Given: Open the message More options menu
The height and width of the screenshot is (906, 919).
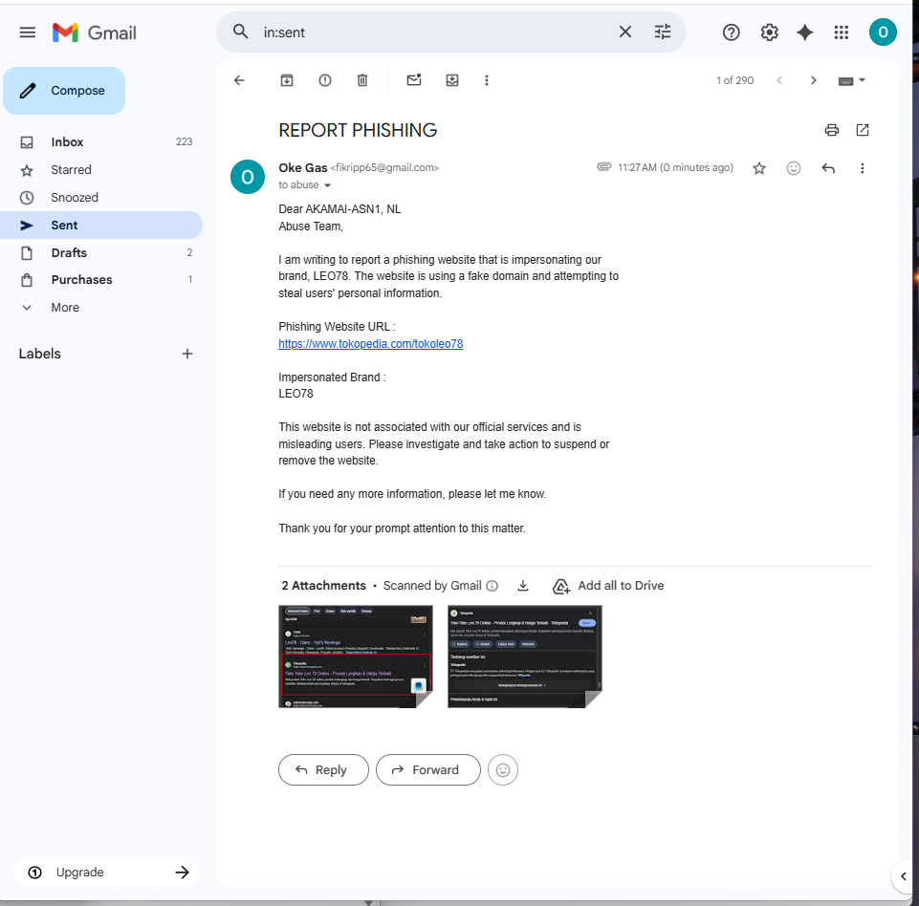Looking at the screenshot, I should [x=862, y=168].
